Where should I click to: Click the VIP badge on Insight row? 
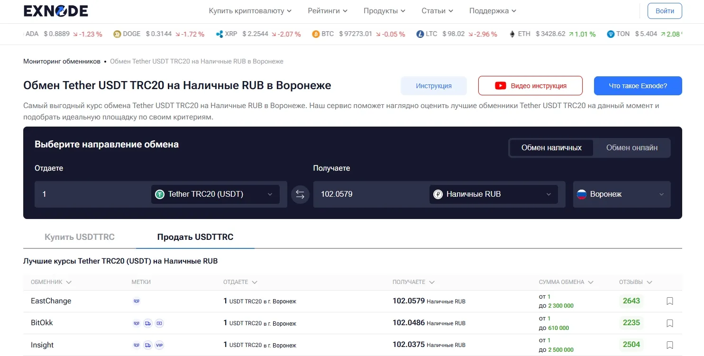point(159,345)
